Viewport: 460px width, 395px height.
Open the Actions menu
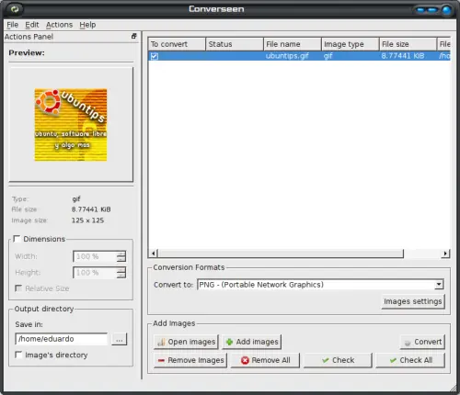click(59, 25)
